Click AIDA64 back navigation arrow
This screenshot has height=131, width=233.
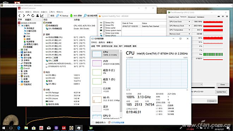click(x=20, y=16)
